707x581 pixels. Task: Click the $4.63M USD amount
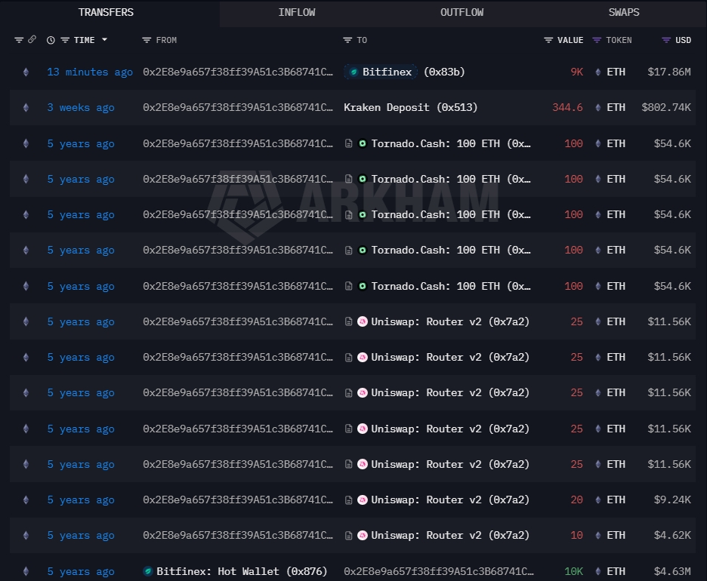(672, 571)
